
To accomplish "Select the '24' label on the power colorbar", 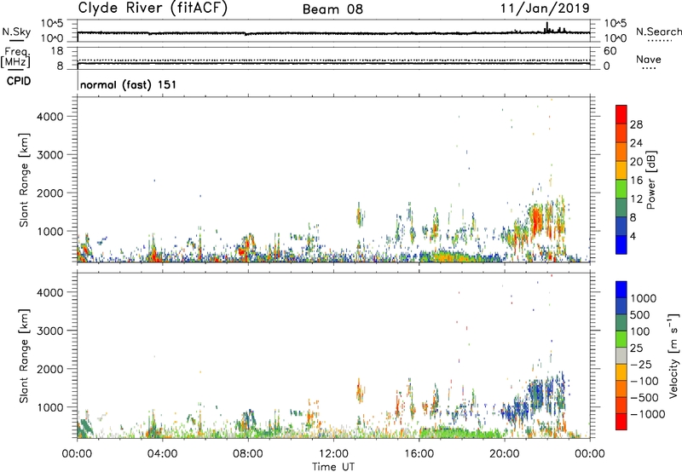I will [x=636, y=143].
